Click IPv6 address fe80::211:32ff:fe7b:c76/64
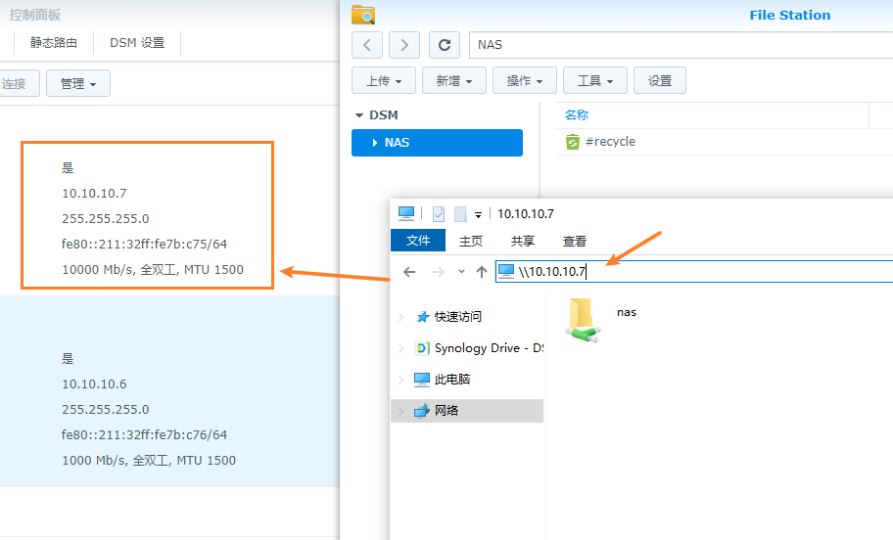The width and height of the screenshot is (893, 540). (x=144, y=434)
